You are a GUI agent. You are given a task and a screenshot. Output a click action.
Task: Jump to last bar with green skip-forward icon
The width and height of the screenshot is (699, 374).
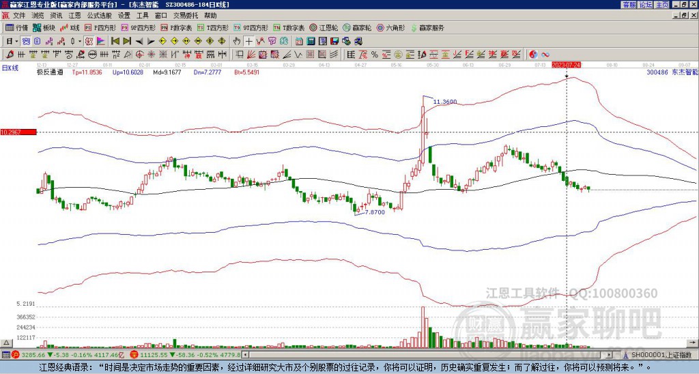(127, 42)
